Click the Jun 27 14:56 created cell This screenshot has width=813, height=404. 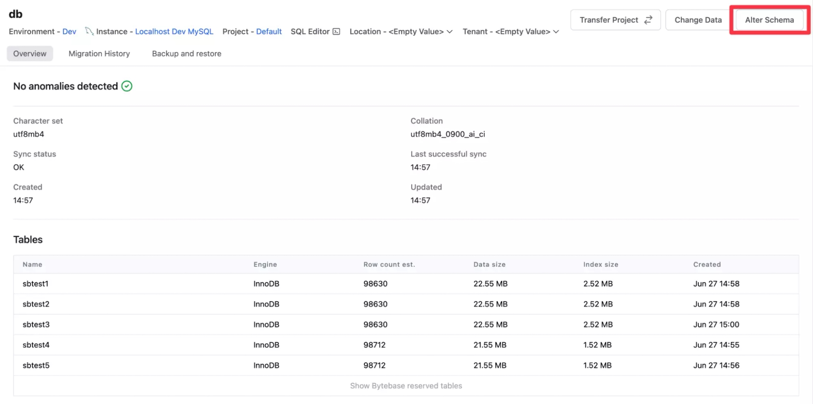tap(716, 365)
